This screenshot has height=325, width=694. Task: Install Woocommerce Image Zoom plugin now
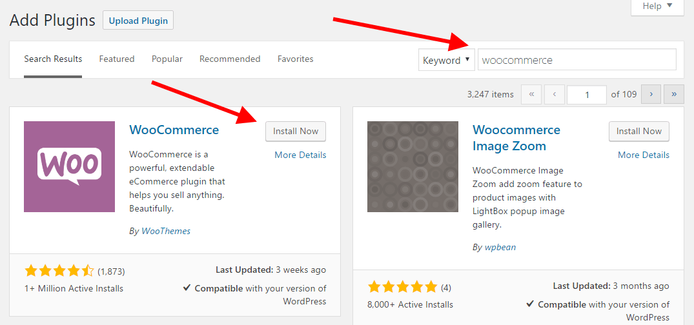coord(639,132)
